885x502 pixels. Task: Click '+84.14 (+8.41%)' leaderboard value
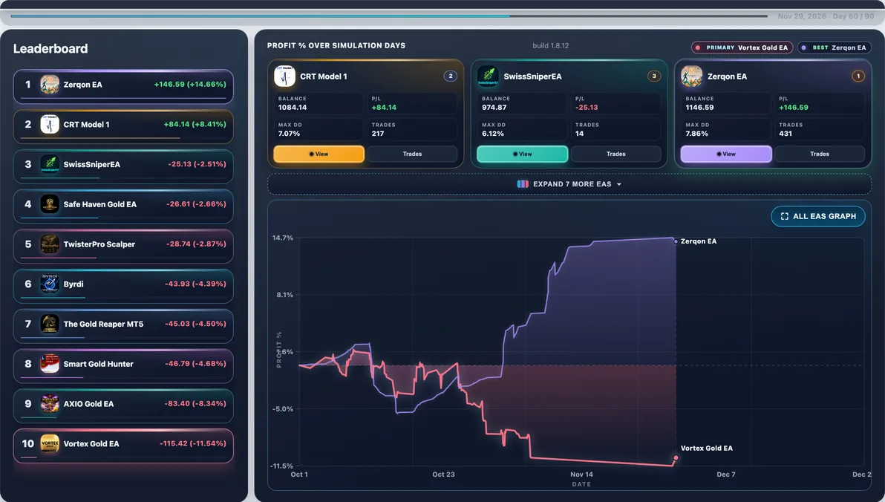pyautogui.click(x=195, y=124)
